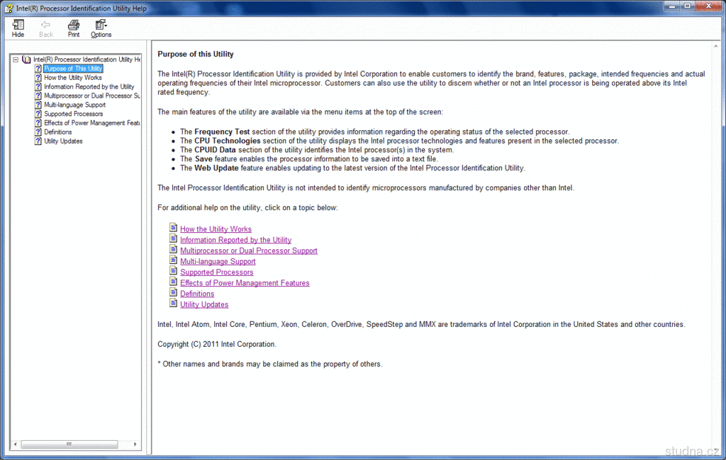Click the tree pane's scroll-left arrow
The height and width of the screenshot is (460, 726).
coord(16,444)
